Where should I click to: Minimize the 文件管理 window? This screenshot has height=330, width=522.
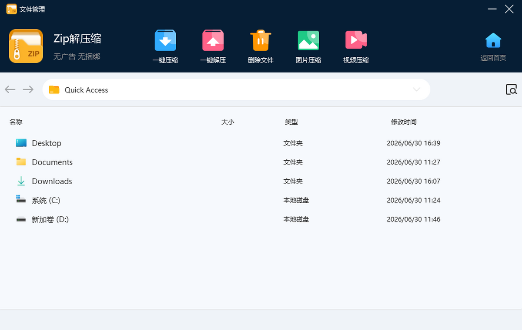point(492,9)
